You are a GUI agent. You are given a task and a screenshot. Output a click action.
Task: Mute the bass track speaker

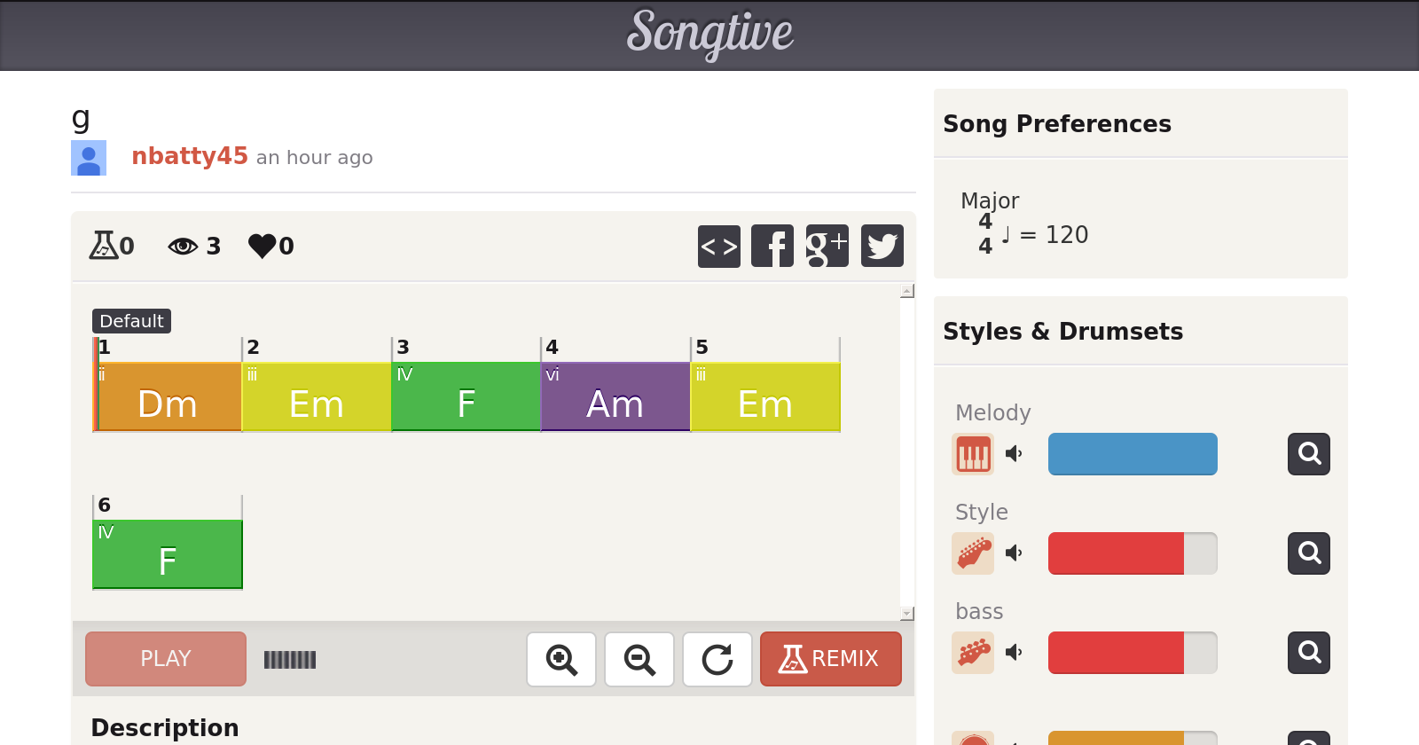point(1014,653)
